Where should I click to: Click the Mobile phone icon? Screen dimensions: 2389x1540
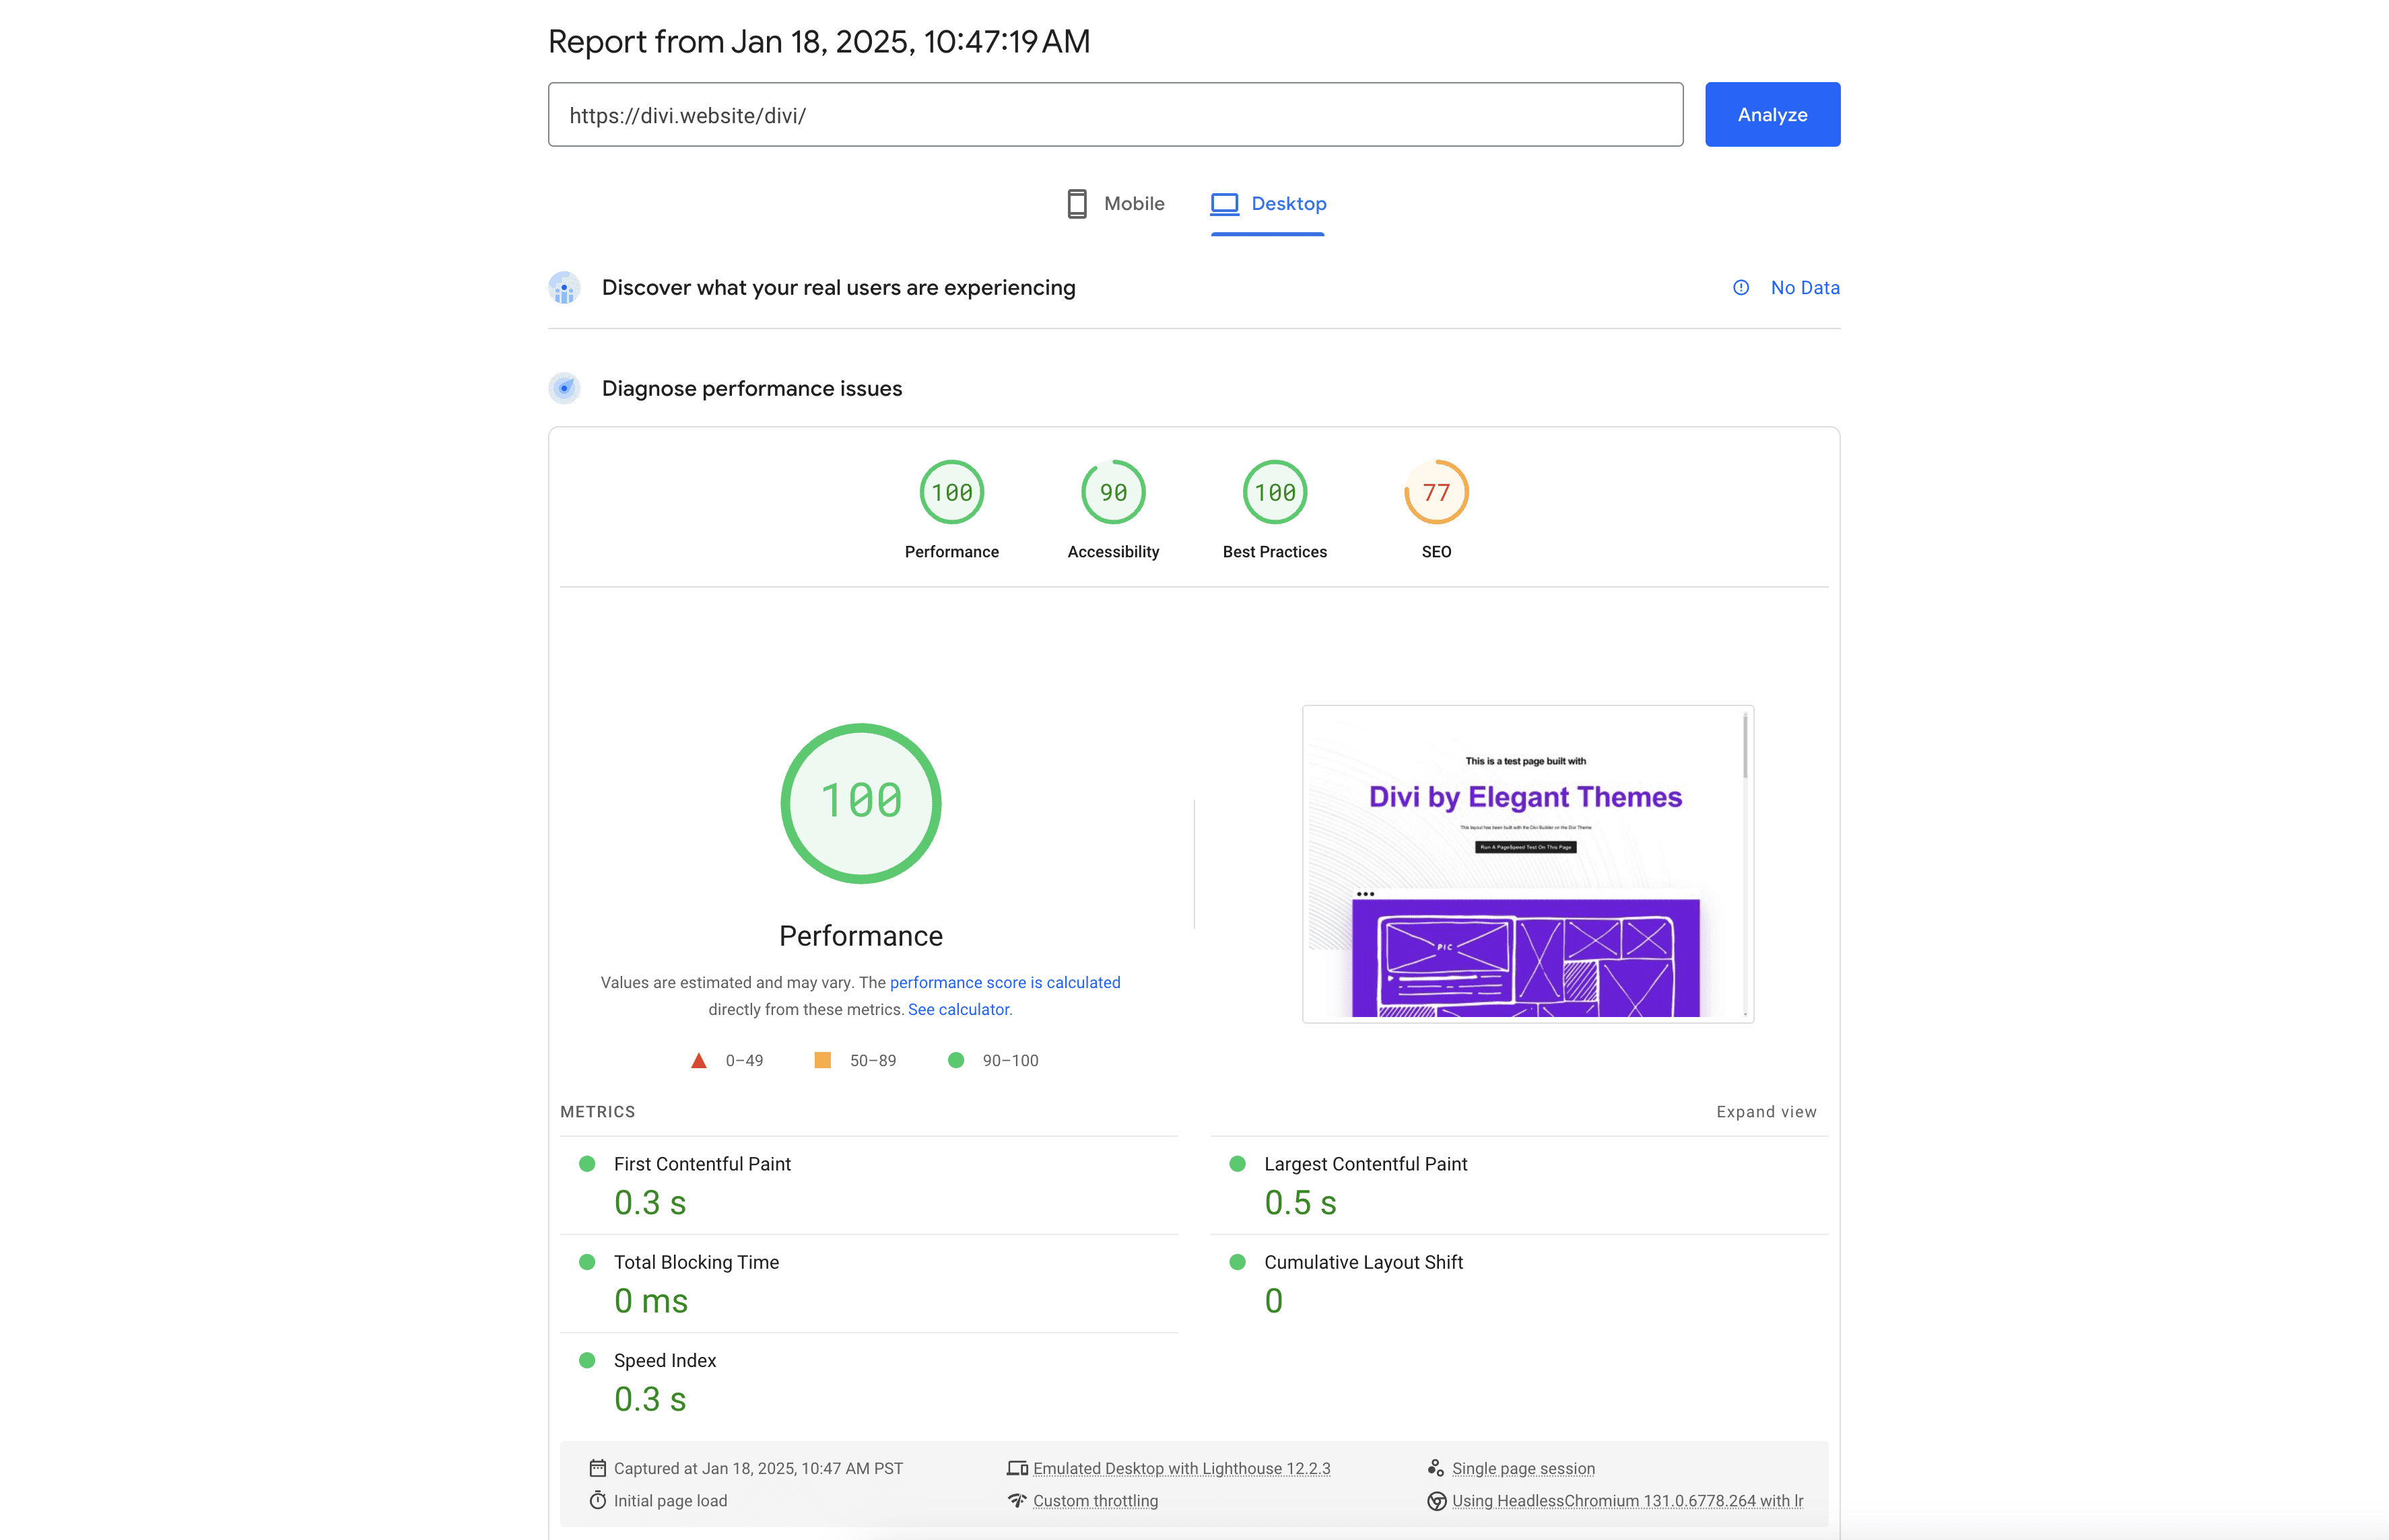(x=1077, y=204)
